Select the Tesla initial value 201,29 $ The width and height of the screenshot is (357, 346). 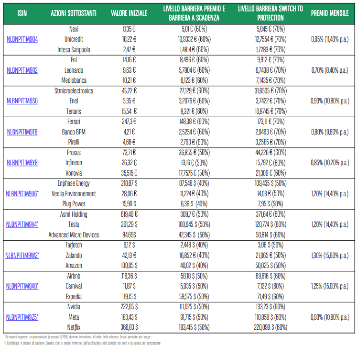coord(129,224)
